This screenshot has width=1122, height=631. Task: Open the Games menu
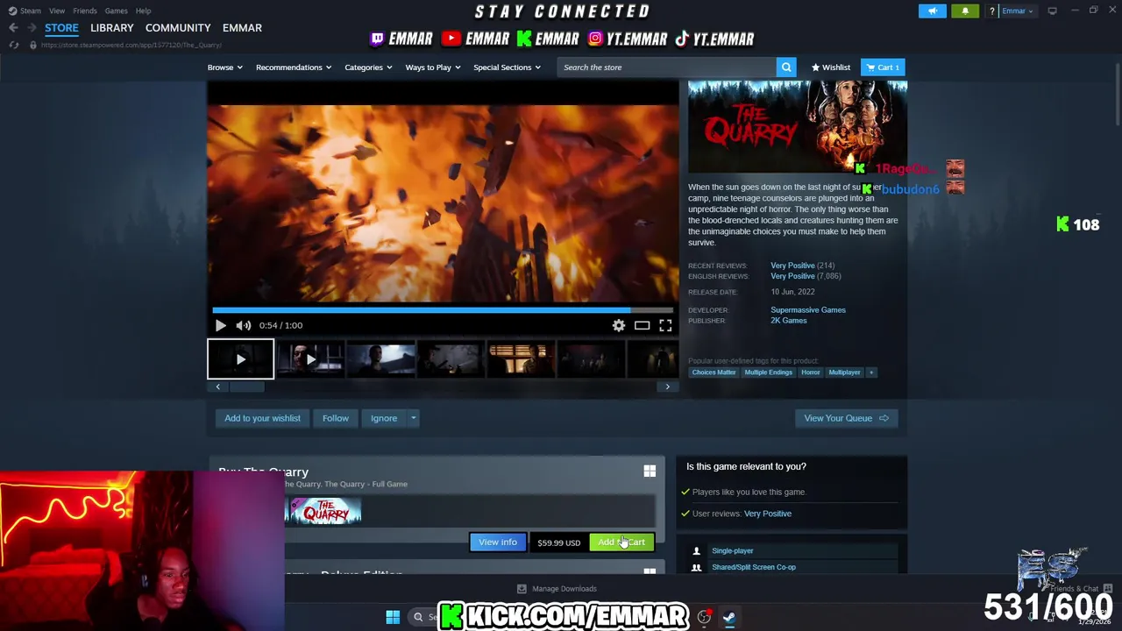[x=116, y=11]
